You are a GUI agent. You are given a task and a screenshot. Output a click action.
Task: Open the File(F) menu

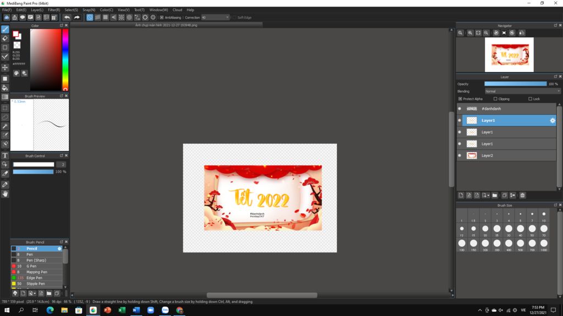(7, 10)
